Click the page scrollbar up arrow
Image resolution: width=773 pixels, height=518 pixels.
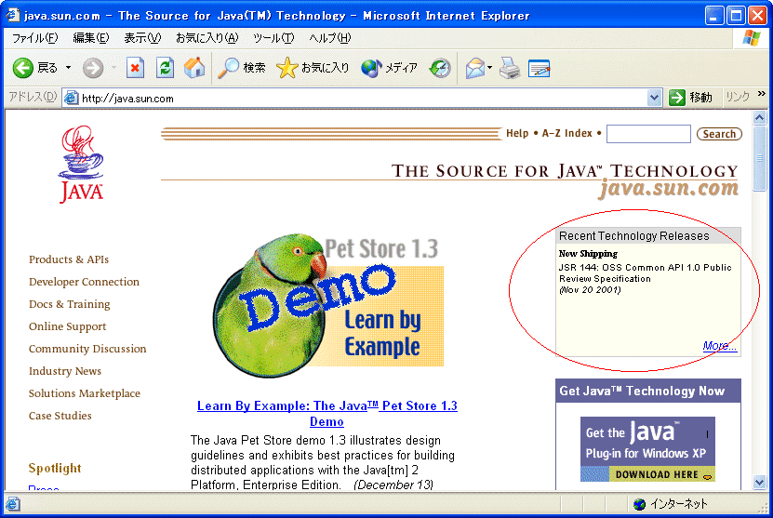click(x=759, y=118)
